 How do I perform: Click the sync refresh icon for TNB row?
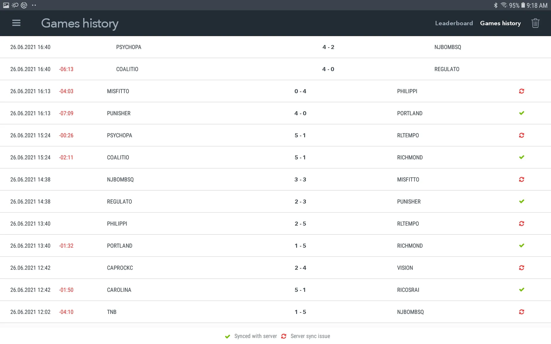pos(522,312)
